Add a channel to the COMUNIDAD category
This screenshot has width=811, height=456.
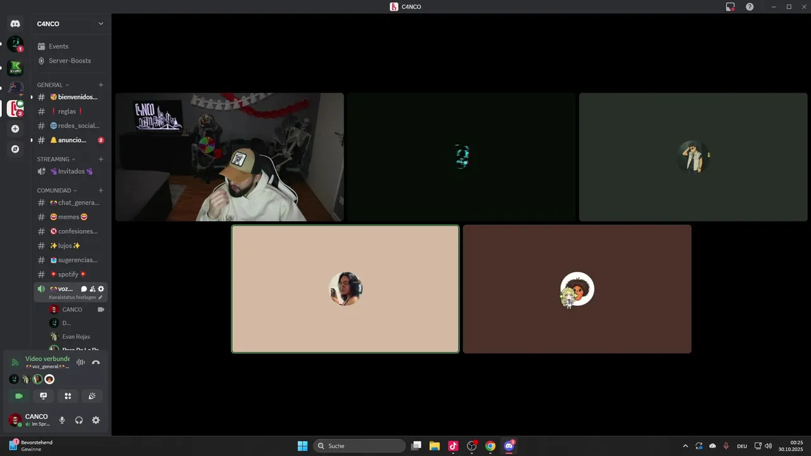[101, 190]
